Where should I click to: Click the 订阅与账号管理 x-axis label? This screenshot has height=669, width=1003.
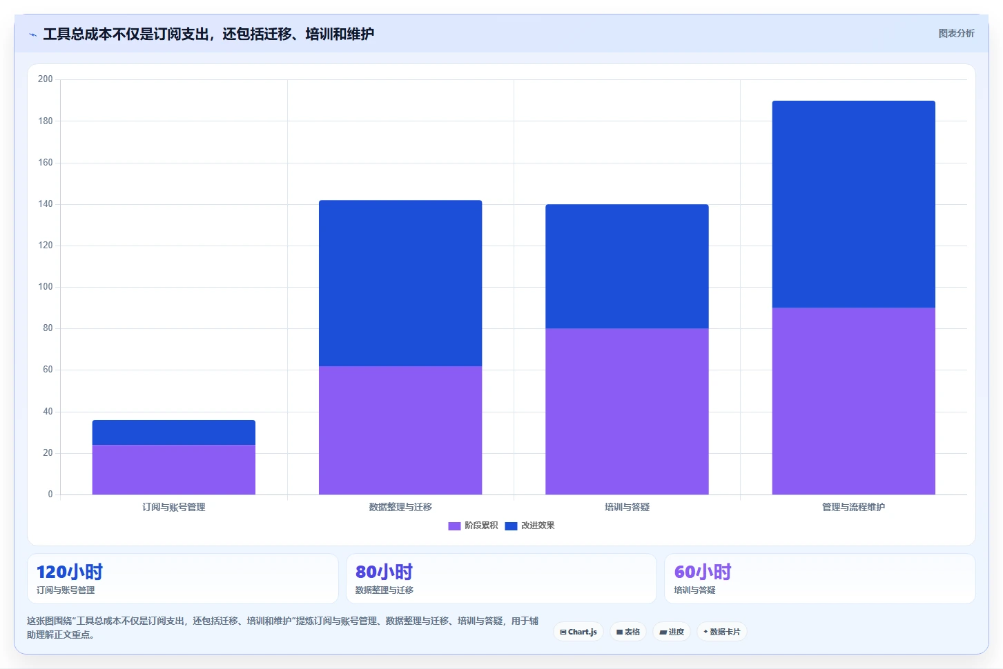tap(174, 507)
